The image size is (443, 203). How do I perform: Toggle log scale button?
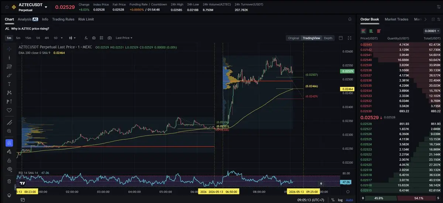pos(340,200)
